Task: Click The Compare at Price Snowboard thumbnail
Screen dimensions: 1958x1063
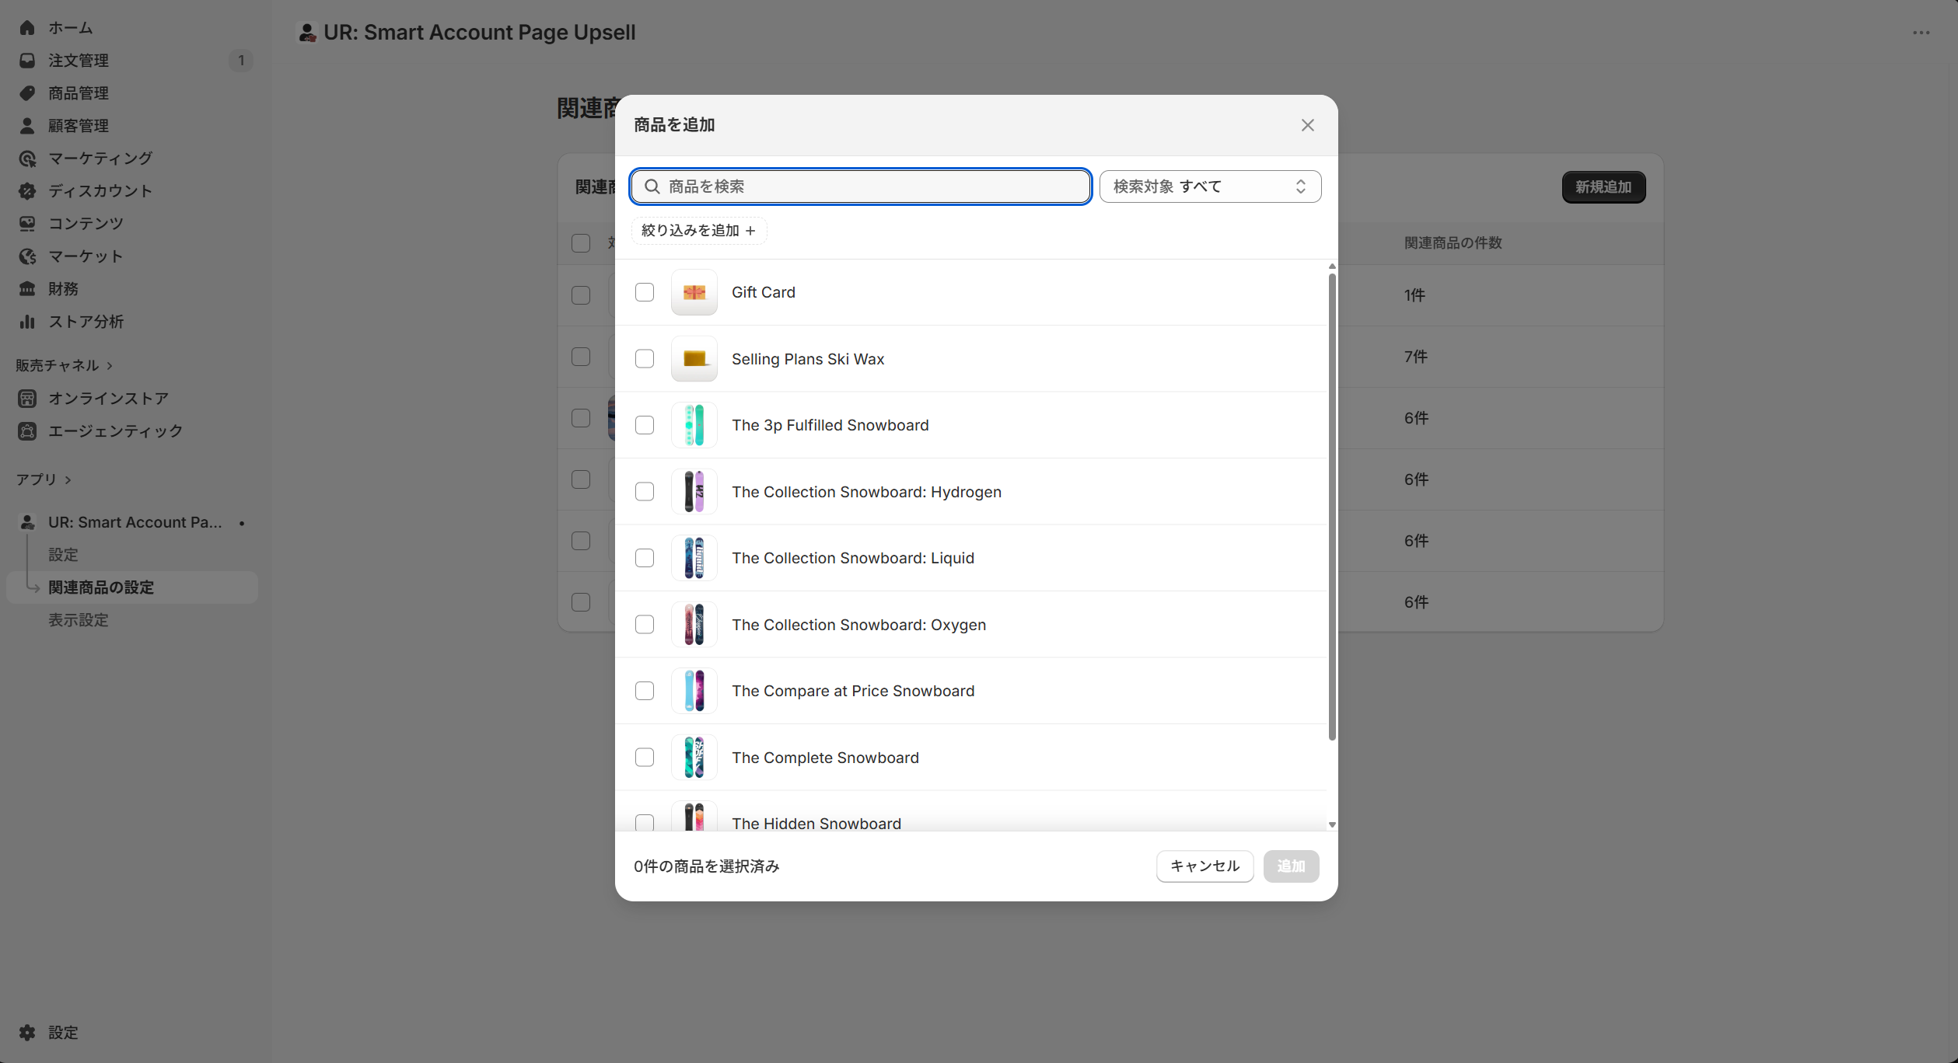Action: (694, 691)
